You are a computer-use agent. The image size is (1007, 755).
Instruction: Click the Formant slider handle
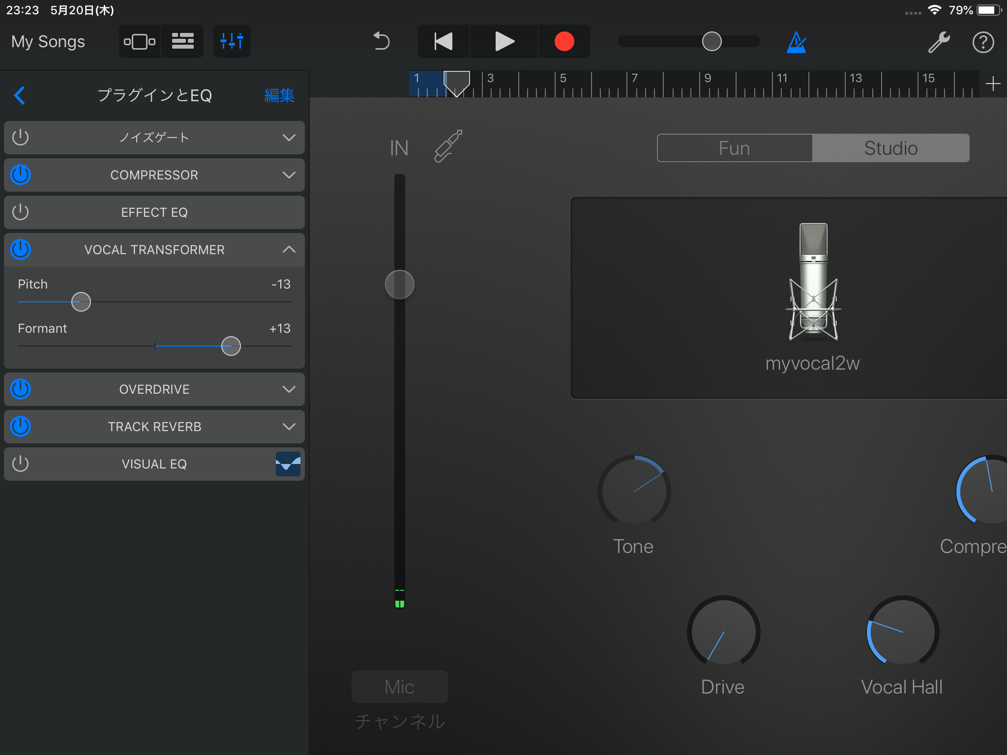[231, 346]
